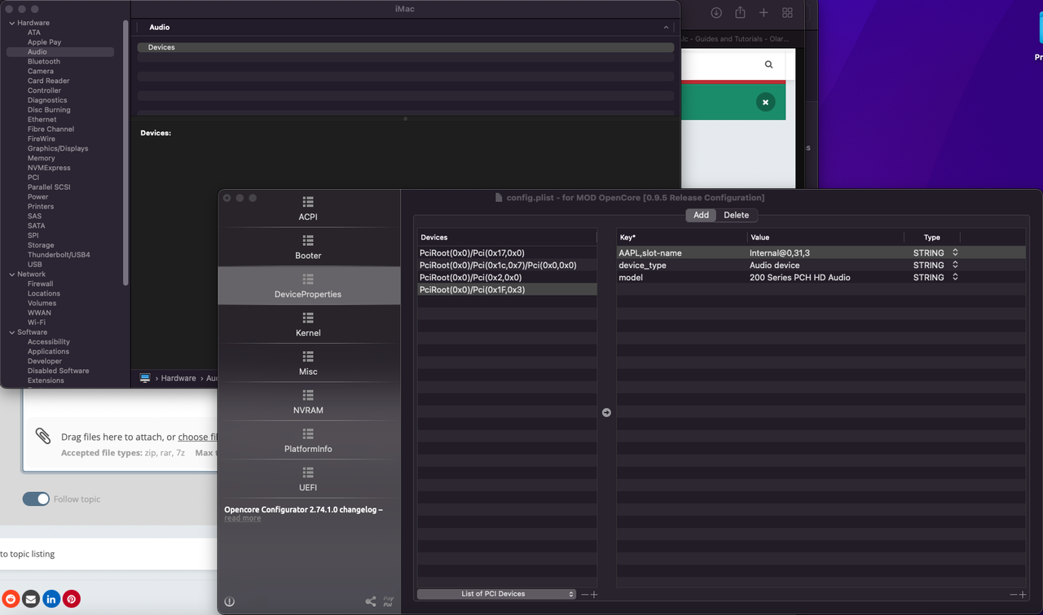Share via Reddit icon
The image size is (1043, 615).
pos(11,599)
